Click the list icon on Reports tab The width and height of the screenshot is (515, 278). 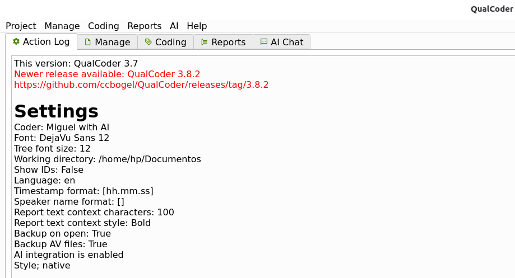coord(204,43)
